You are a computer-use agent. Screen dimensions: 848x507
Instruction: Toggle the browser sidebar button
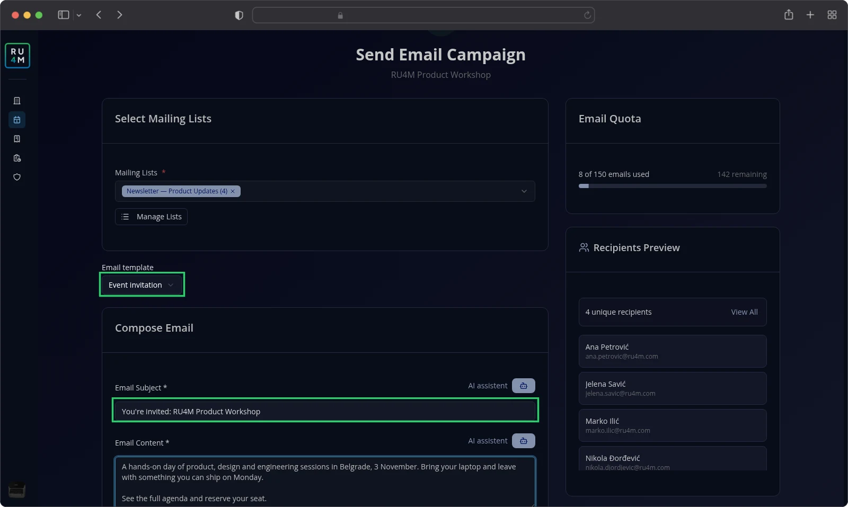point(64,15)
